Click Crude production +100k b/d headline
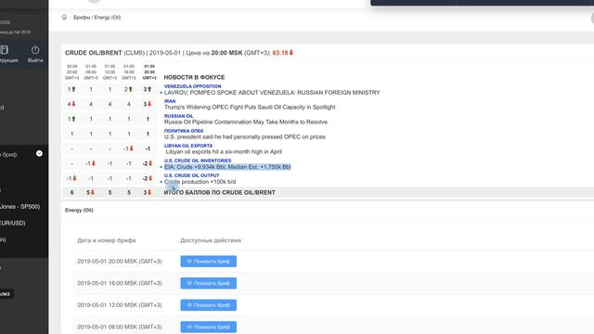 [x=200, y=182]
